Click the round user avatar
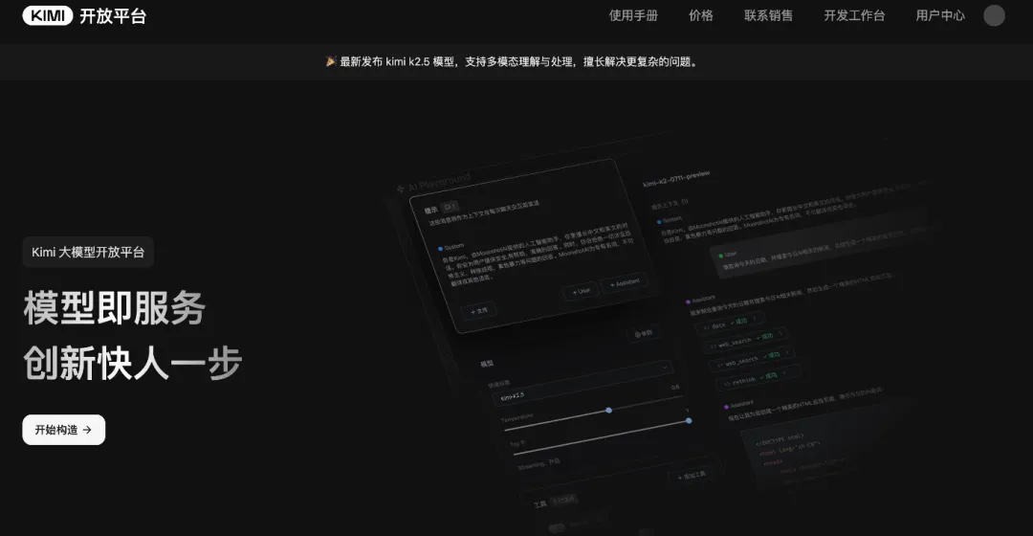The width and height of the screenshot is (1033, 536). coord(994,16)
